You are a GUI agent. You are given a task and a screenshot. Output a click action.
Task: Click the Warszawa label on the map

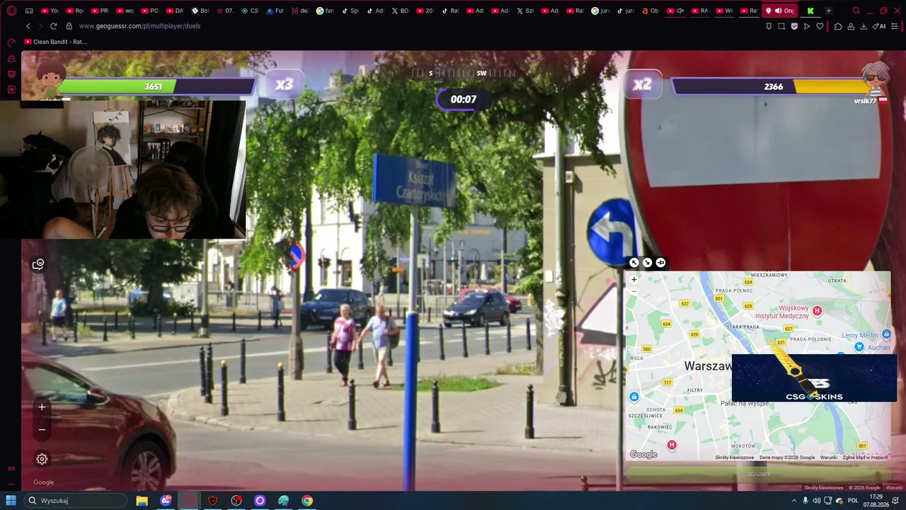pos(708,366)
